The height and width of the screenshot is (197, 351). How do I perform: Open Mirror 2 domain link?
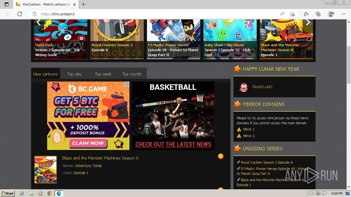pos(249,136)
